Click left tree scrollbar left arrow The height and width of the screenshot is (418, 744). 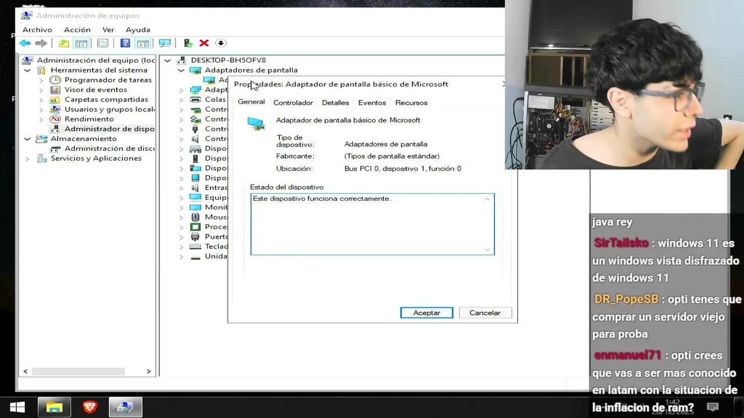coord(25,372)
